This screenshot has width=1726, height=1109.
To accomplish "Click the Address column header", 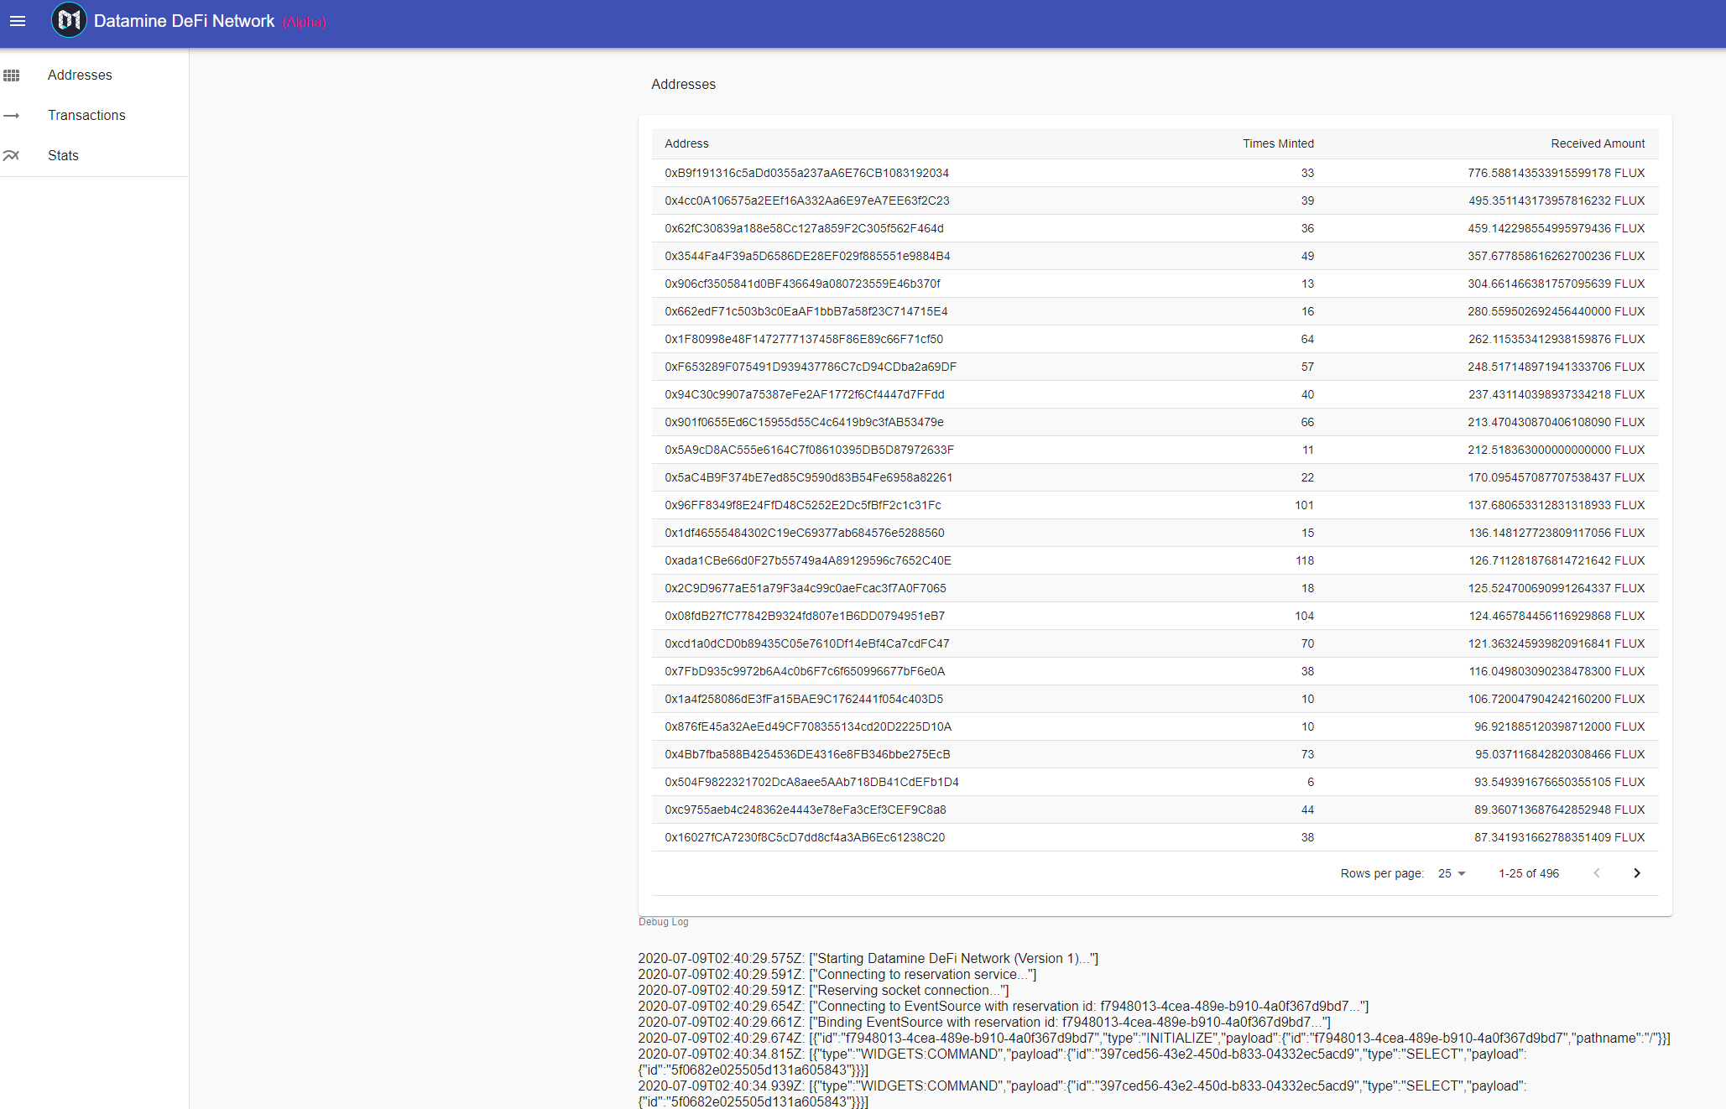I will click(x=686, y=143).
